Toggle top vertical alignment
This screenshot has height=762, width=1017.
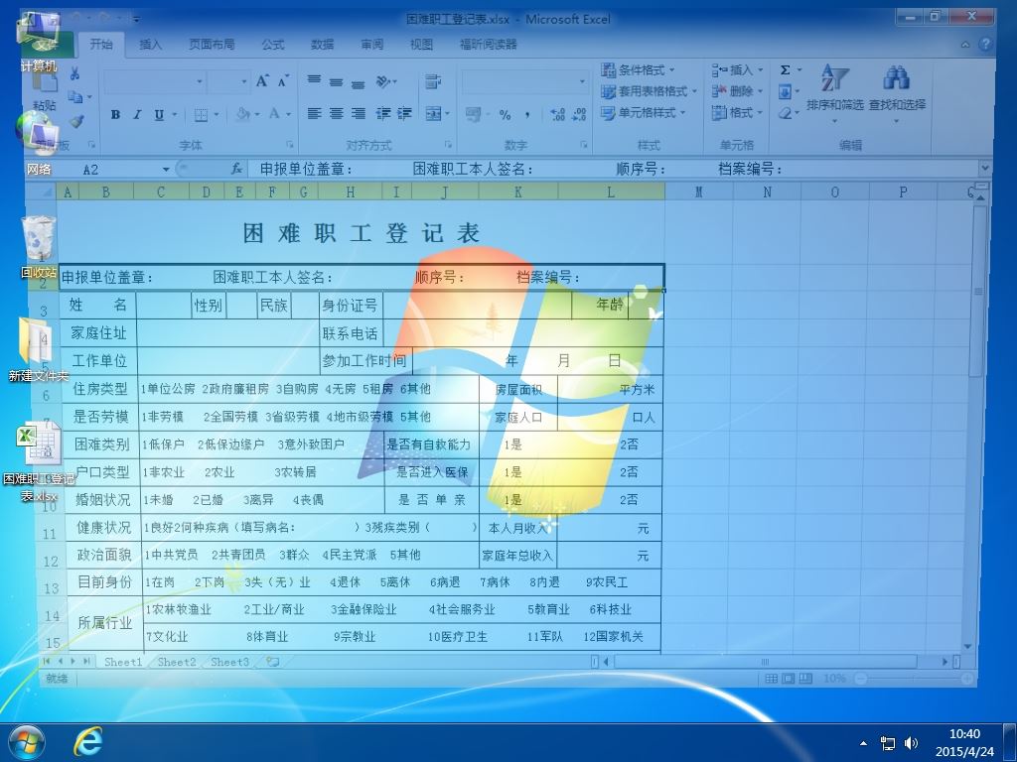[x=315, y=80]
